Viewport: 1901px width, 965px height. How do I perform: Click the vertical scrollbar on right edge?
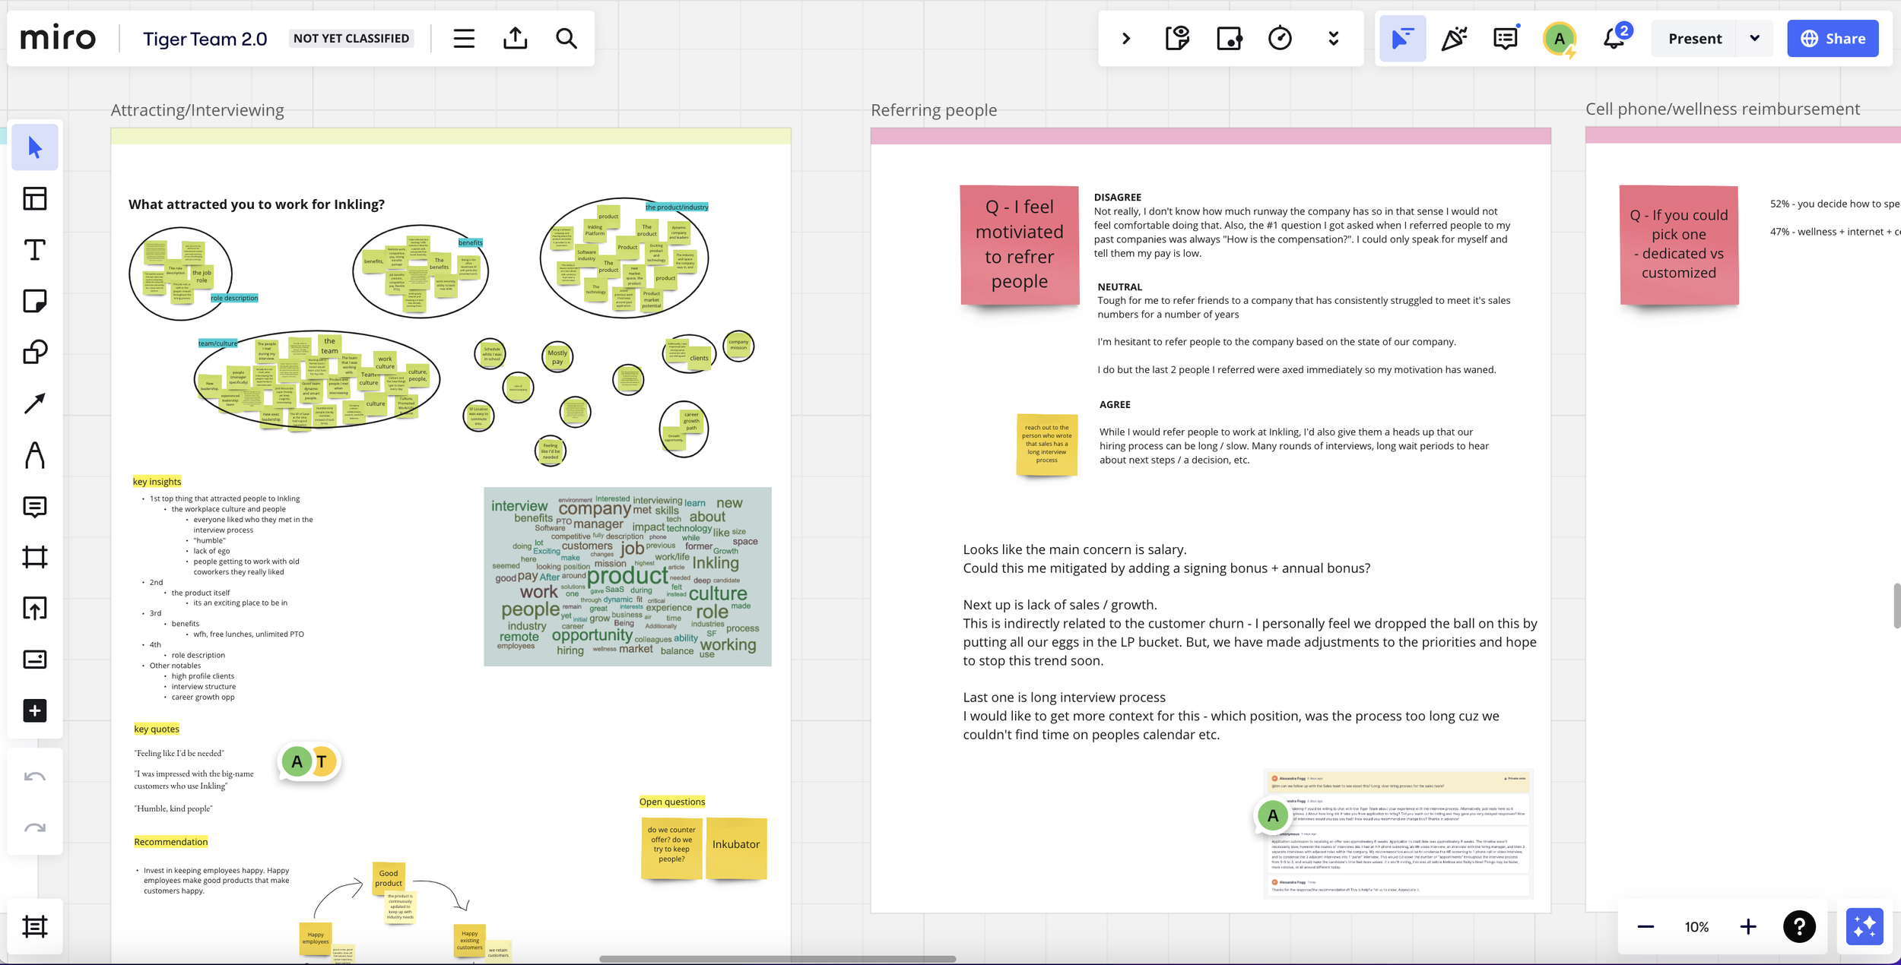pyautogui.click(x=1897, y=606)
